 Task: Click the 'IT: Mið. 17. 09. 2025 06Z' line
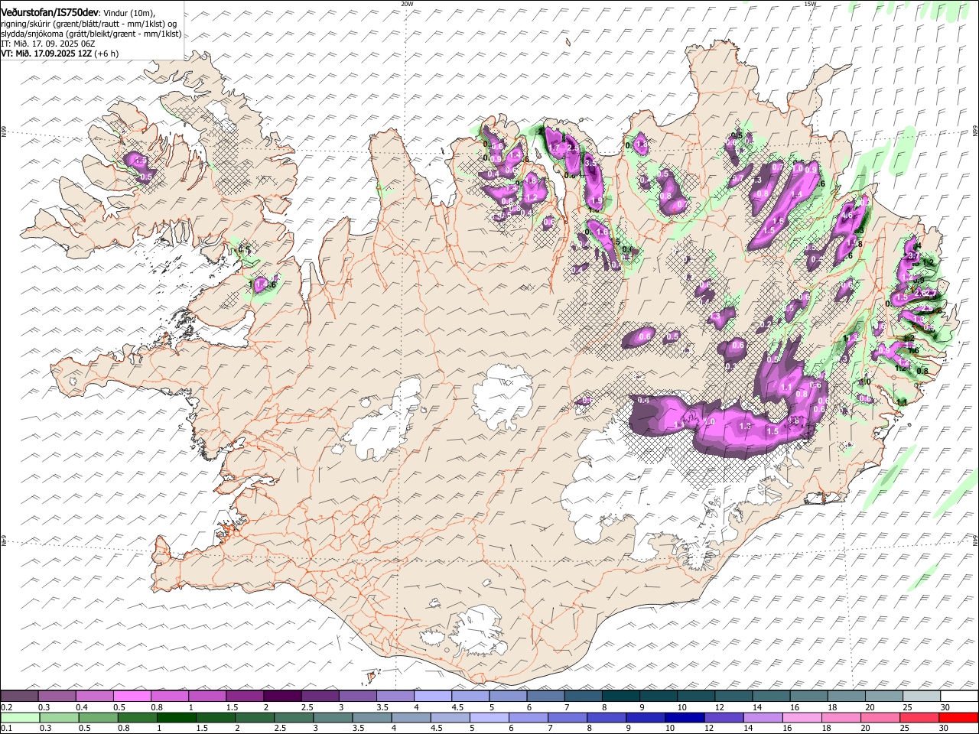(48, 44)
